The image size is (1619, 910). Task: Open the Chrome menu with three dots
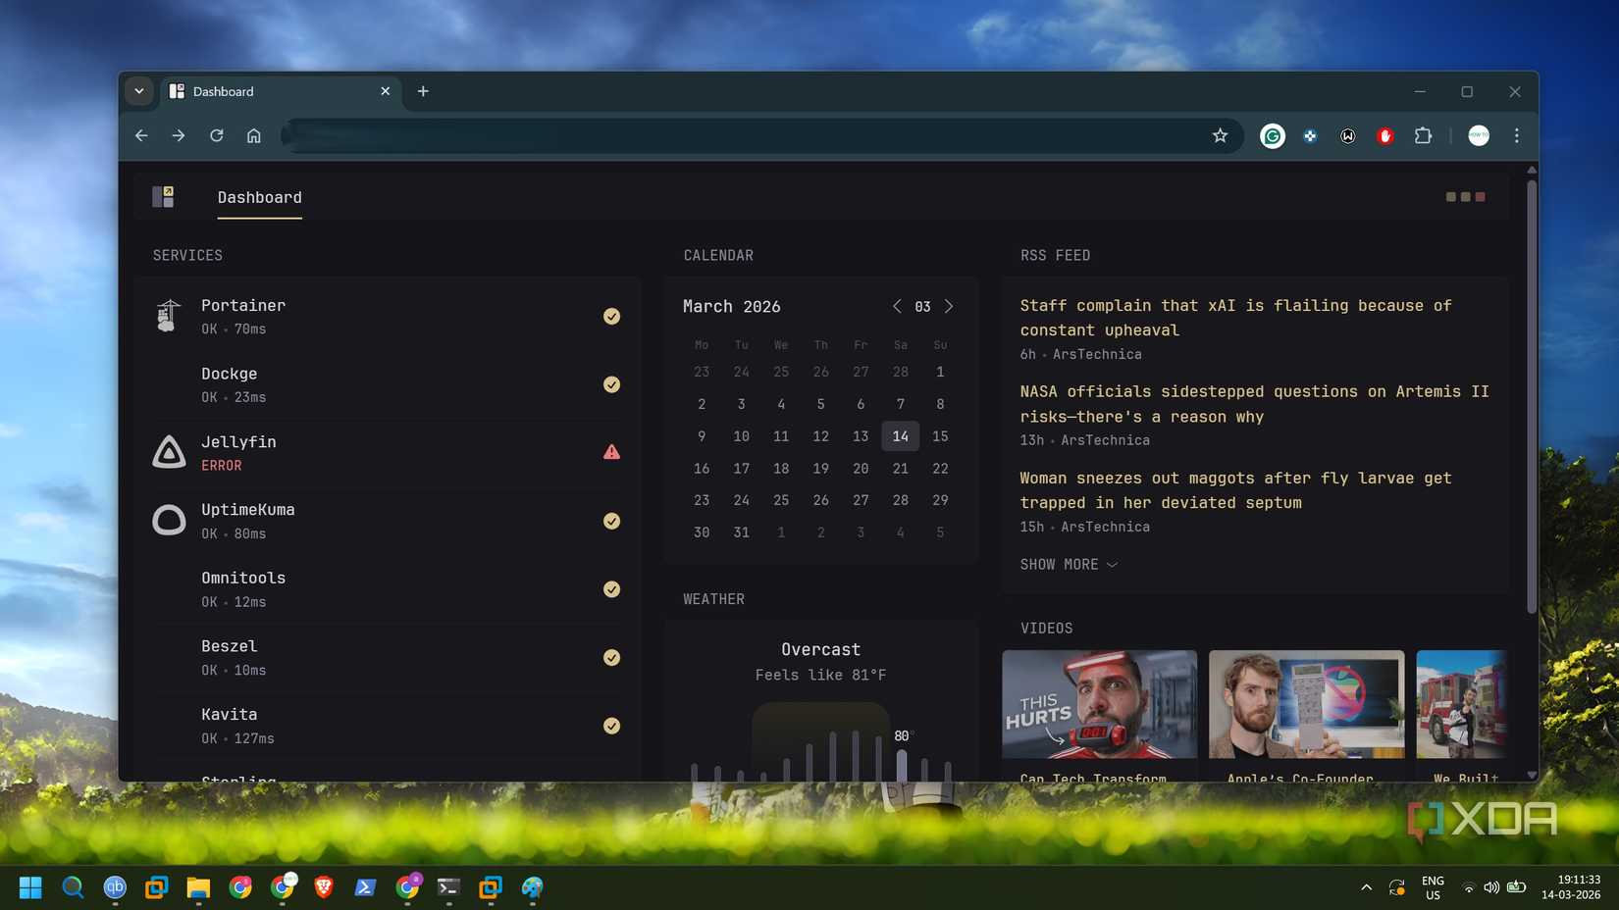click(x=1516, y=135)
